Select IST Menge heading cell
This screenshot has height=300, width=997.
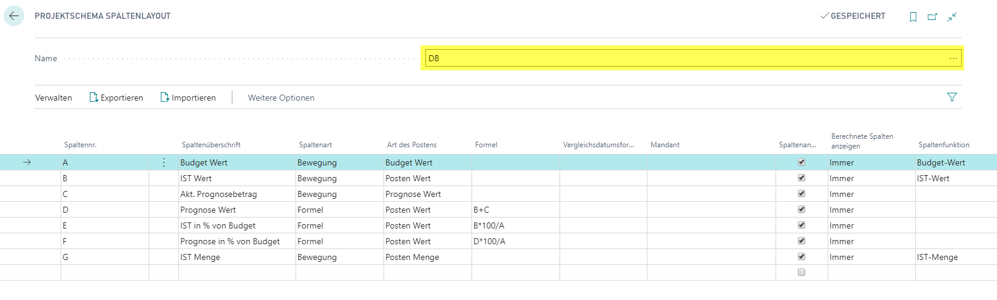pyautogui.click(x=237, y=257)
